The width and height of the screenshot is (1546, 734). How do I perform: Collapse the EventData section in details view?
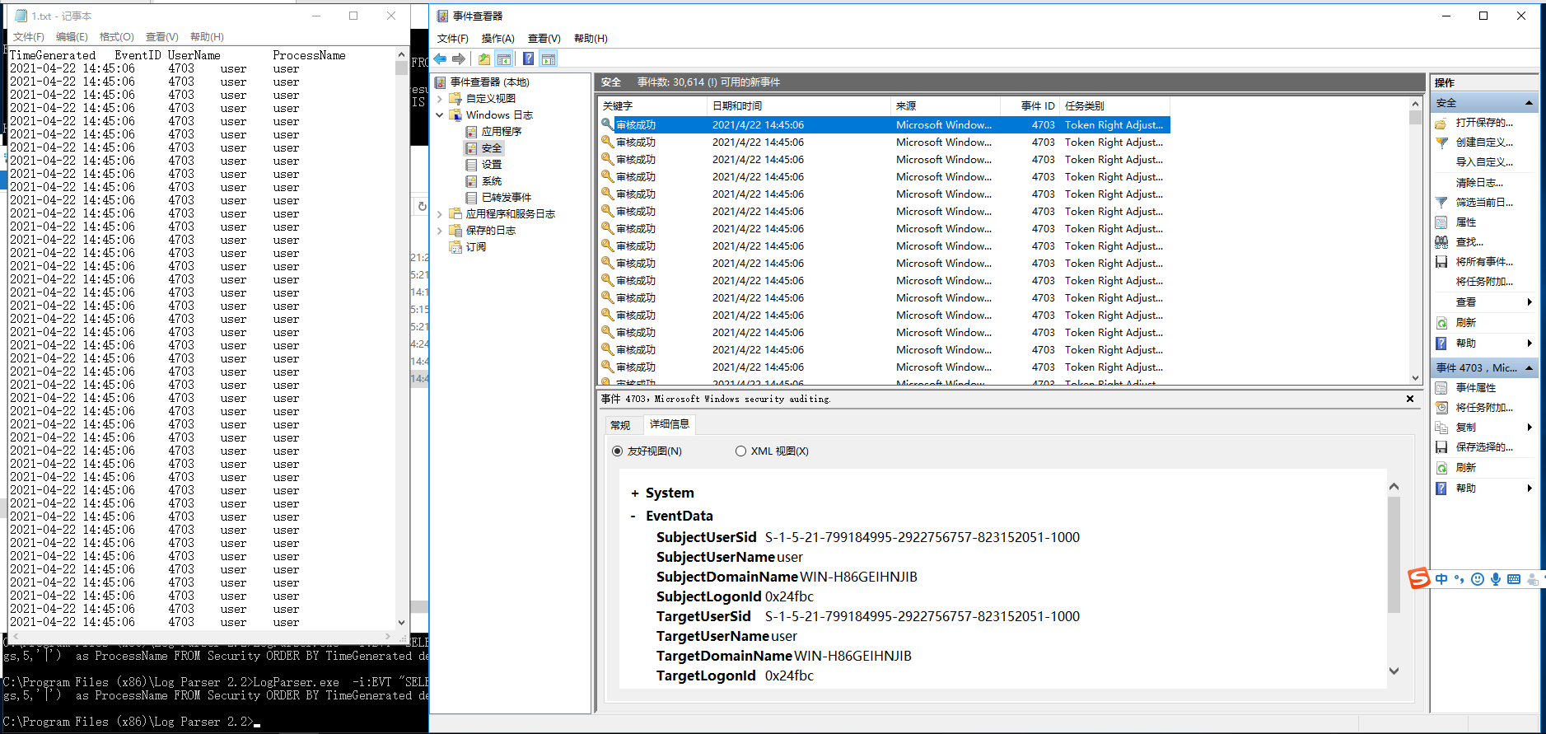[x=633, y=517]
